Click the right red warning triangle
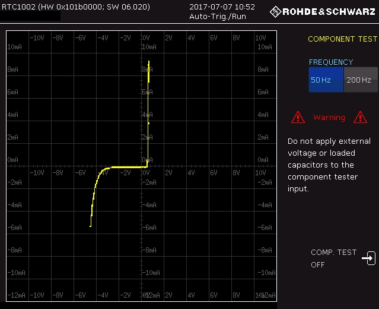The image size is (379, 309). pyautogui.click(x=359, y=117)
